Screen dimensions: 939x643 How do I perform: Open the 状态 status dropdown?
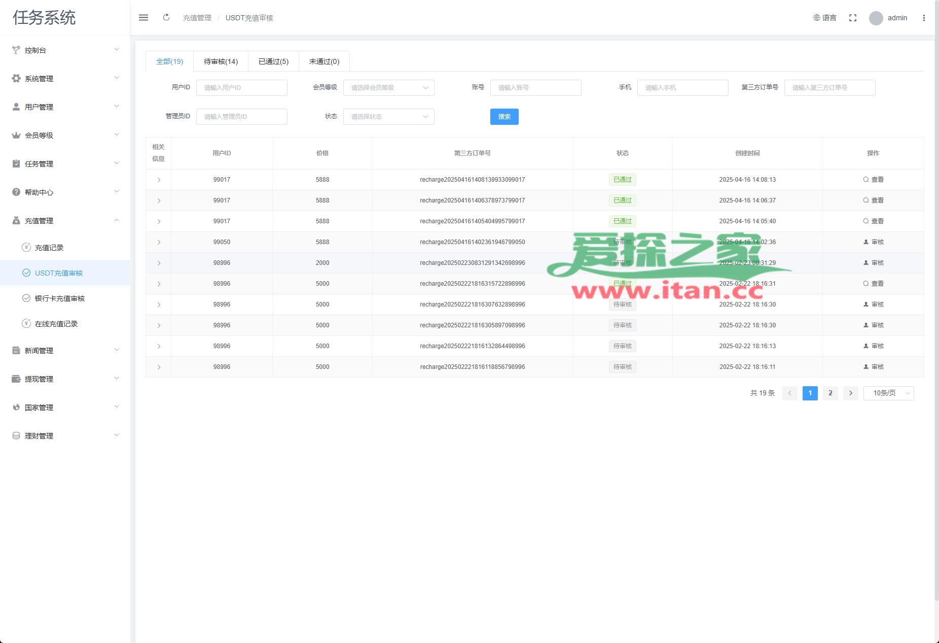[x=388, y=117]
